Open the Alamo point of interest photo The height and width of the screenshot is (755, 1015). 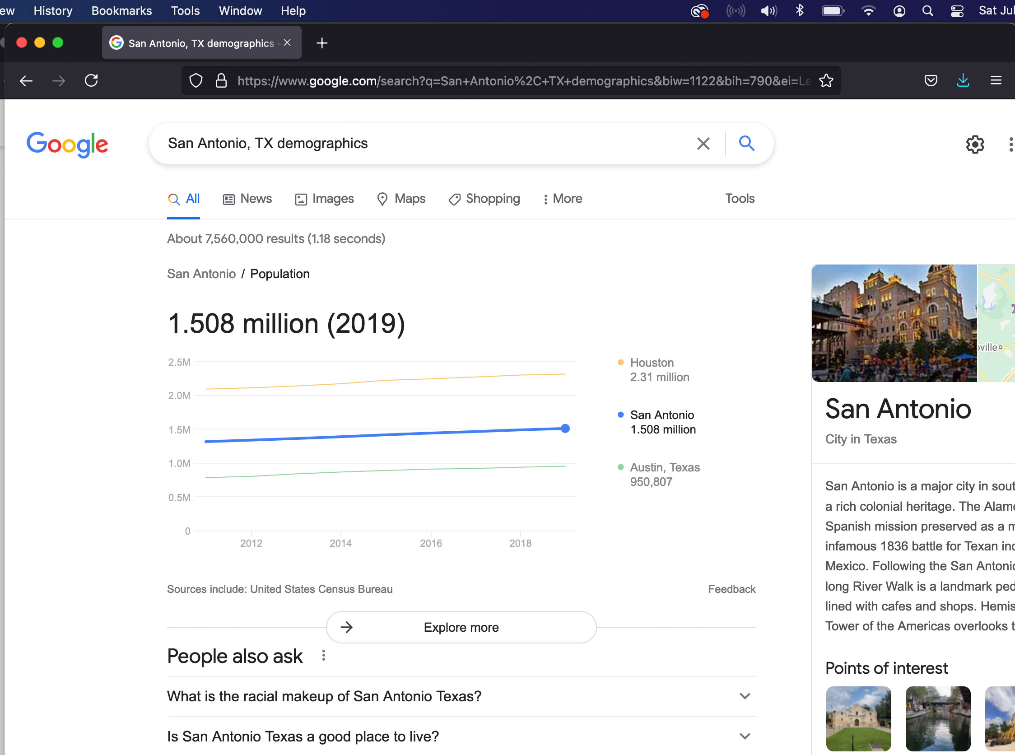tap(858, 718)
